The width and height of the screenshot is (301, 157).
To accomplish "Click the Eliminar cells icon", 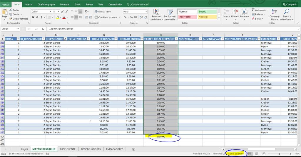I will click(x=235, y=12).
